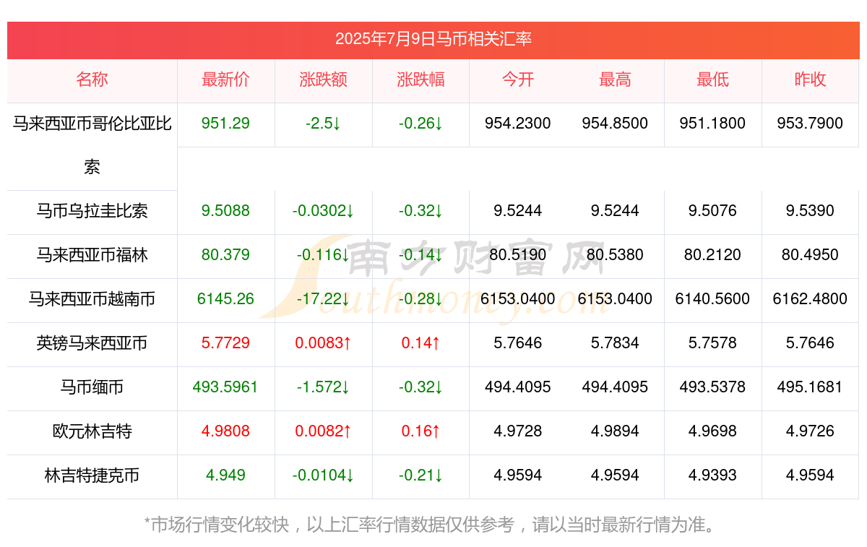The image size is (867, 547).
Task: Click change percent -0.14↓
Action: [421, 255]
